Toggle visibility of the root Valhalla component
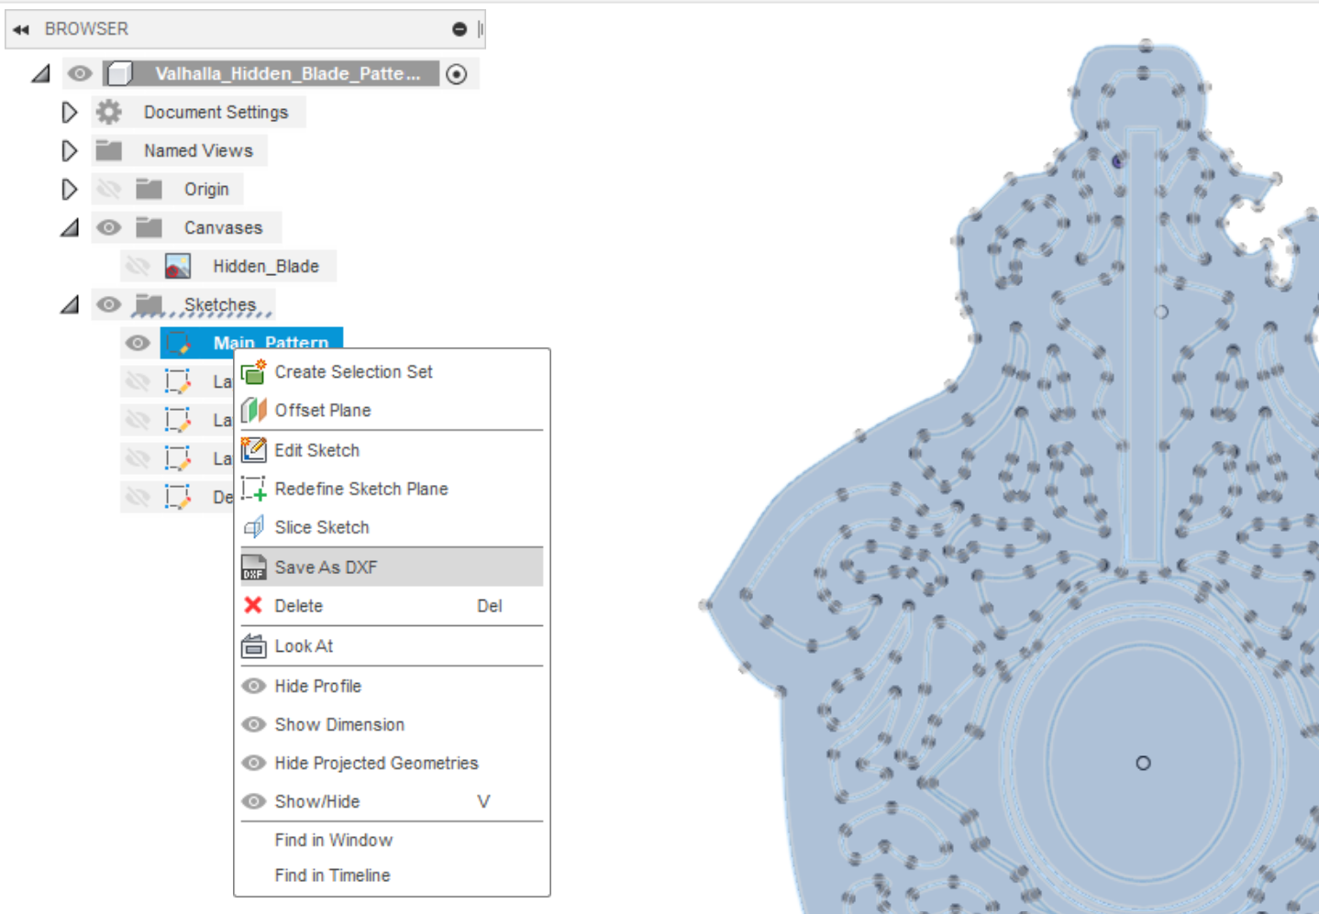The image size is (1319, 914). (x=80, y=73)
